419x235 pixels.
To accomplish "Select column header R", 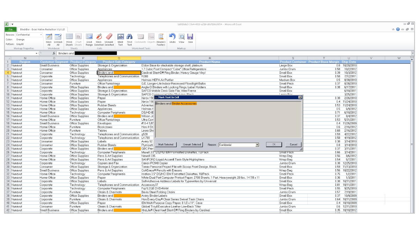I will 210,58.
